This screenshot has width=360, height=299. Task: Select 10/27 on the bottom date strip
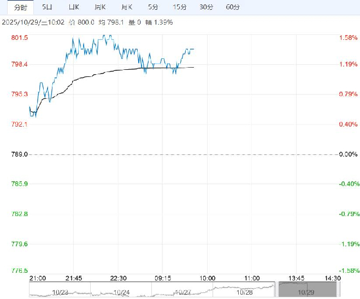tap(182, 291)
